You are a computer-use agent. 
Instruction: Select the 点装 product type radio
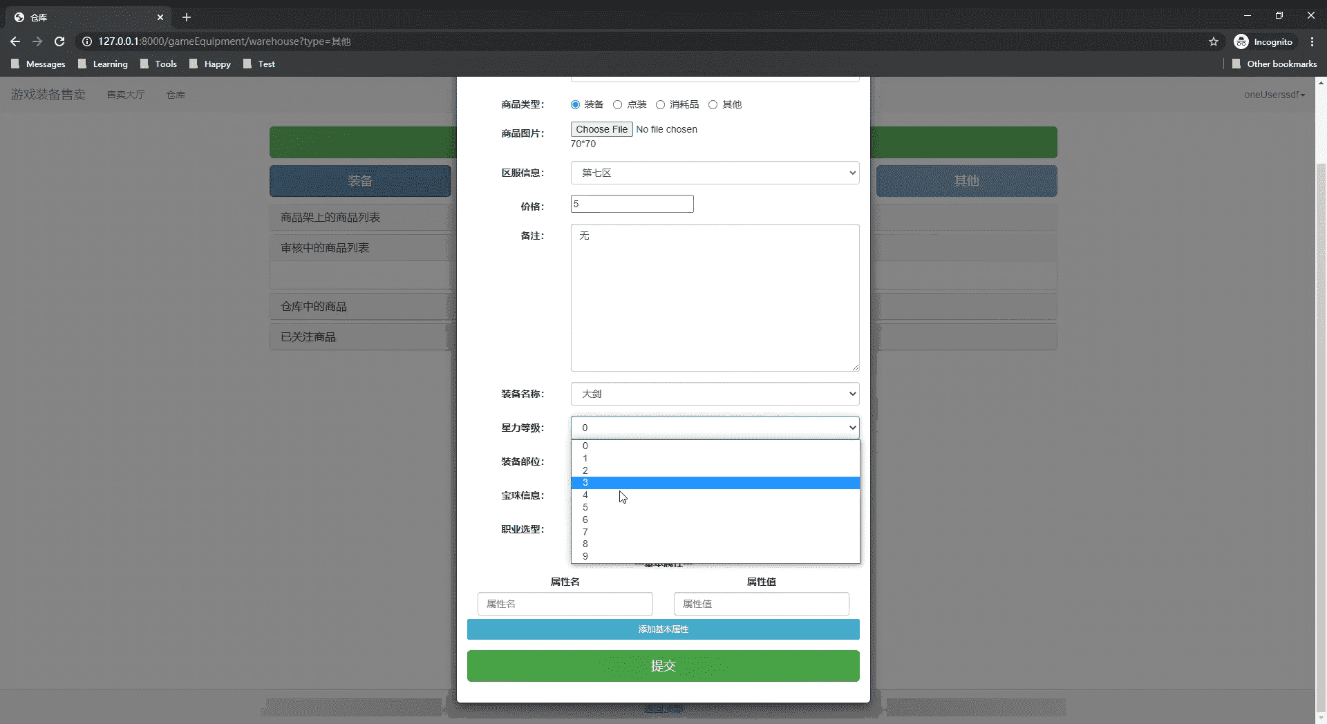[x=618, y=104]
